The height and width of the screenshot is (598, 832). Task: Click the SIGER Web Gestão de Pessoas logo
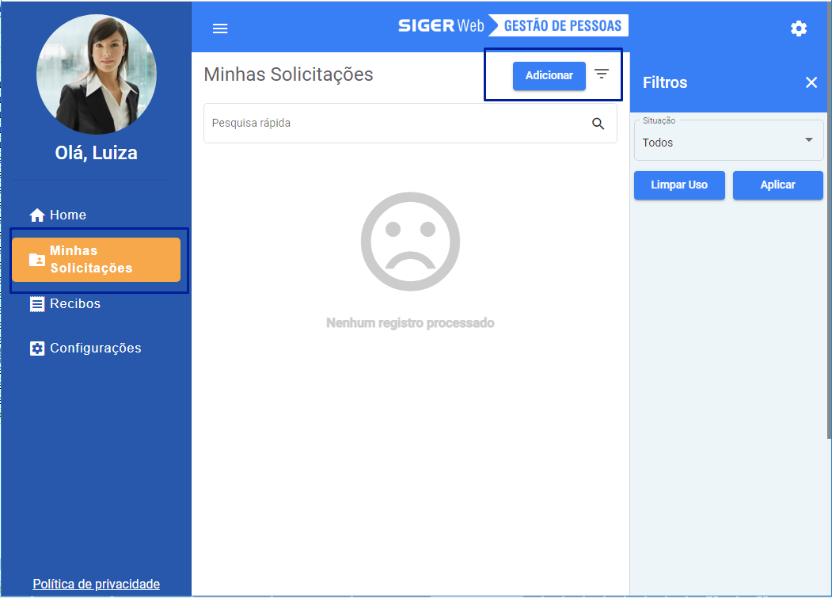(x=513, y=25)
